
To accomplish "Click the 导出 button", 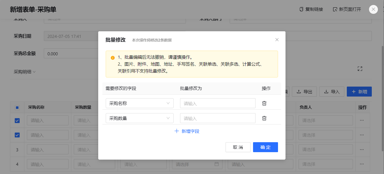I will click(x=304, y=92).
